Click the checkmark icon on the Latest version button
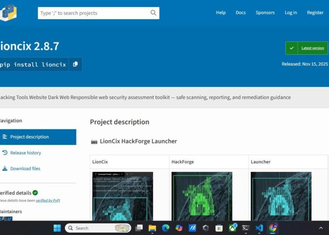329x235 pixels. pyautogui.click(x=291, y=48)
